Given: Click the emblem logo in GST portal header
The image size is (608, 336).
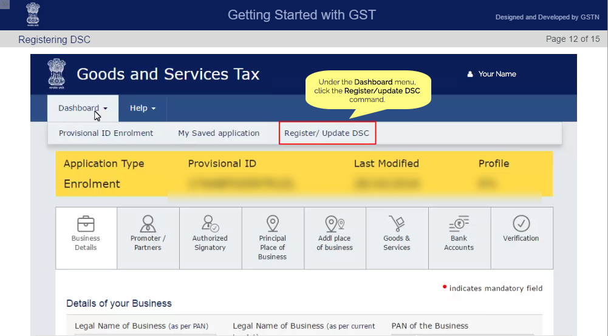Looking at the screenshot, I should click(x=56, y=73).
